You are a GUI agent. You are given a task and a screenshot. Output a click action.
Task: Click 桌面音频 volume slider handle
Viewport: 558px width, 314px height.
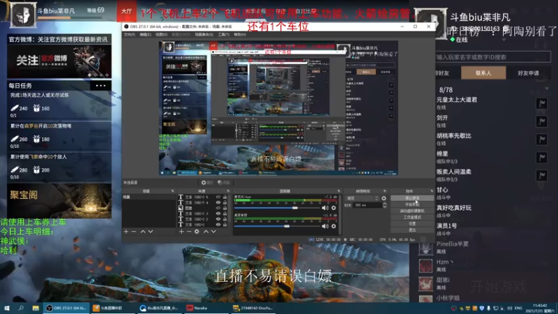287,226
